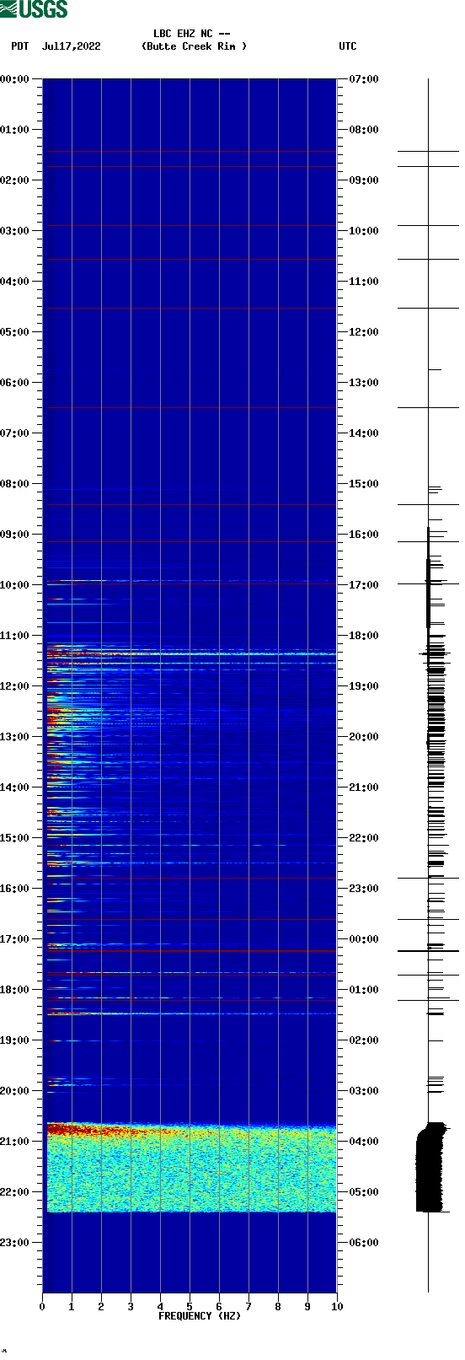
Task: Click the UTC '17:00' right-axis label
Action: click(x=364, y=585)
